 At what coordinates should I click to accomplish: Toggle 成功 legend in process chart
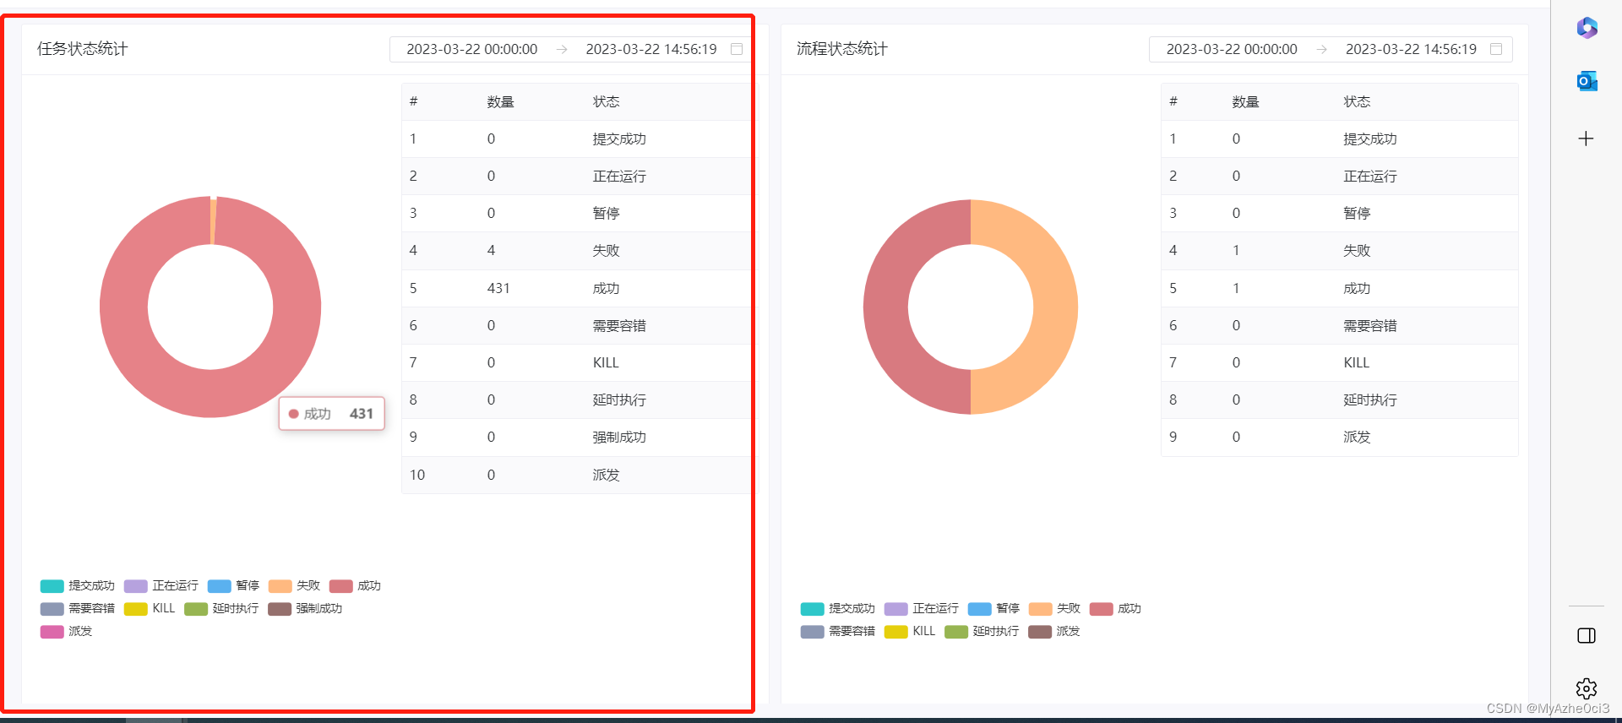[1115, 608]
